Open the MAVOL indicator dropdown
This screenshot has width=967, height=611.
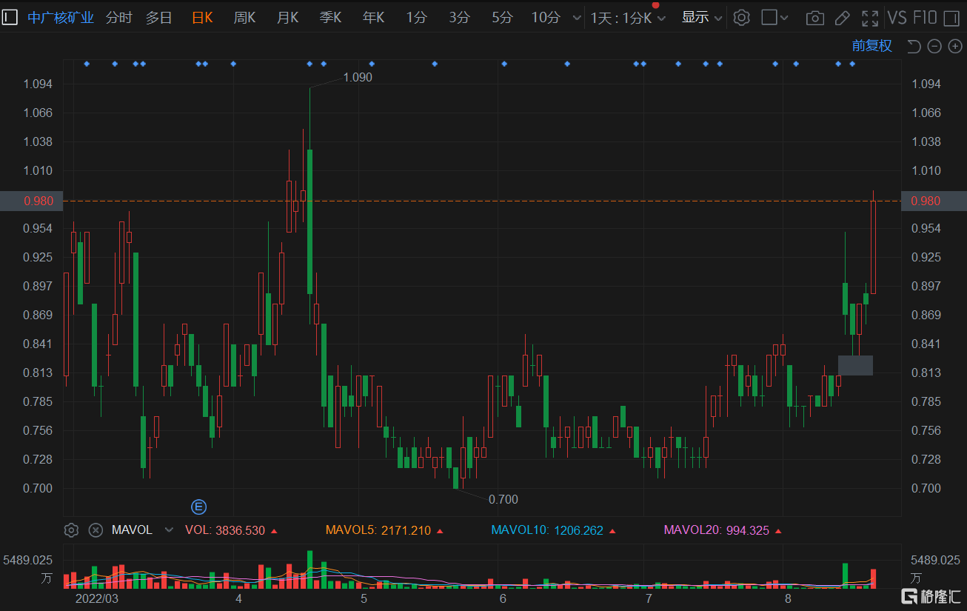169,530
